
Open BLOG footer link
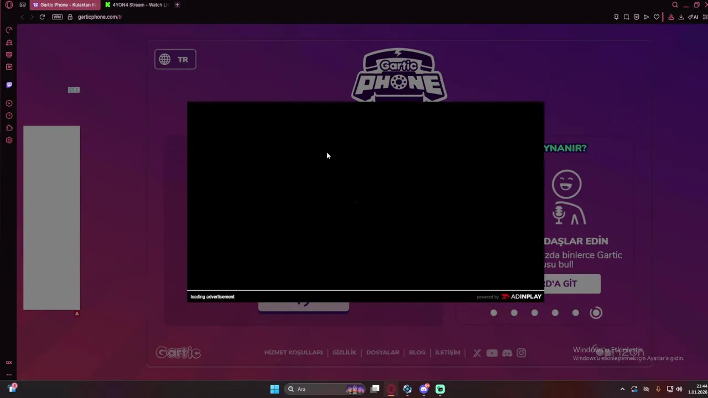417,353
